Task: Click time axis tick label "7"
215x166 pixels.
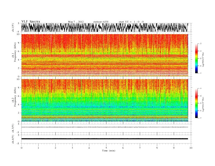Action: tap(140, 148)
